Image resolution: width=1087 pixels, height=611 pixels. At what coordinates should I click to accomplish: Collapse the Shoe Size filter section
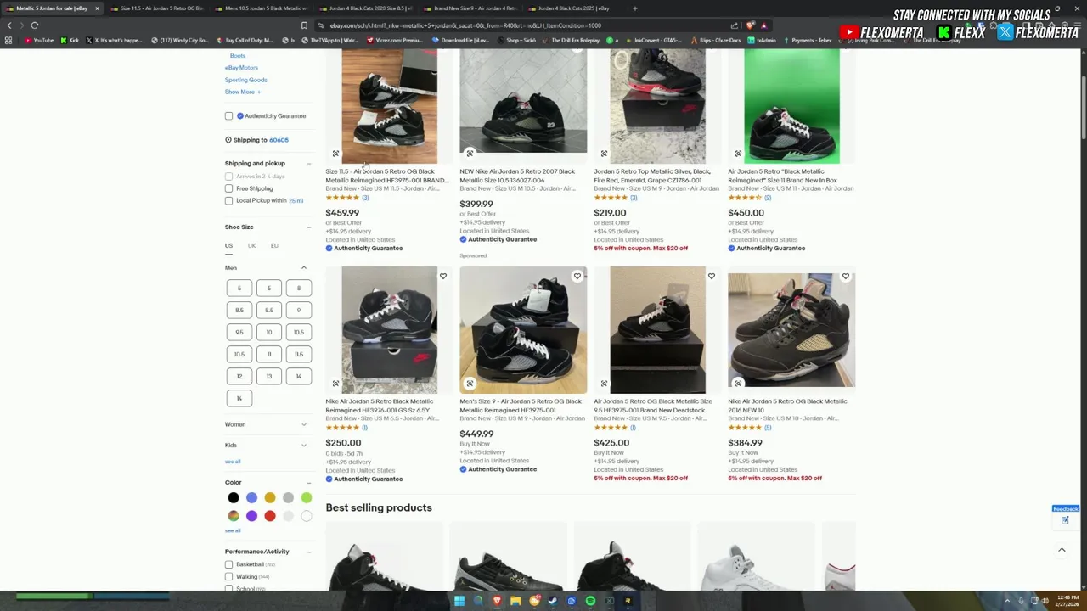[308, 227]
